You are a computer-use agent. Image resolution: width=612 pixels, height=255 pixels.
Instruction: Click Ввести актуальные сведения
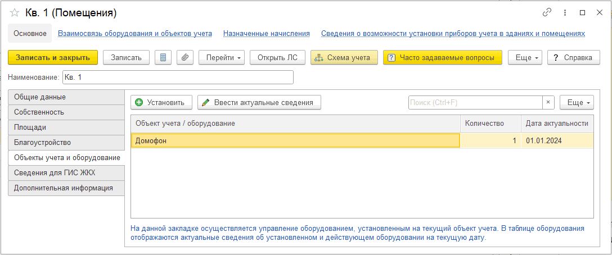pyautogui.click(x=259, y=102)
